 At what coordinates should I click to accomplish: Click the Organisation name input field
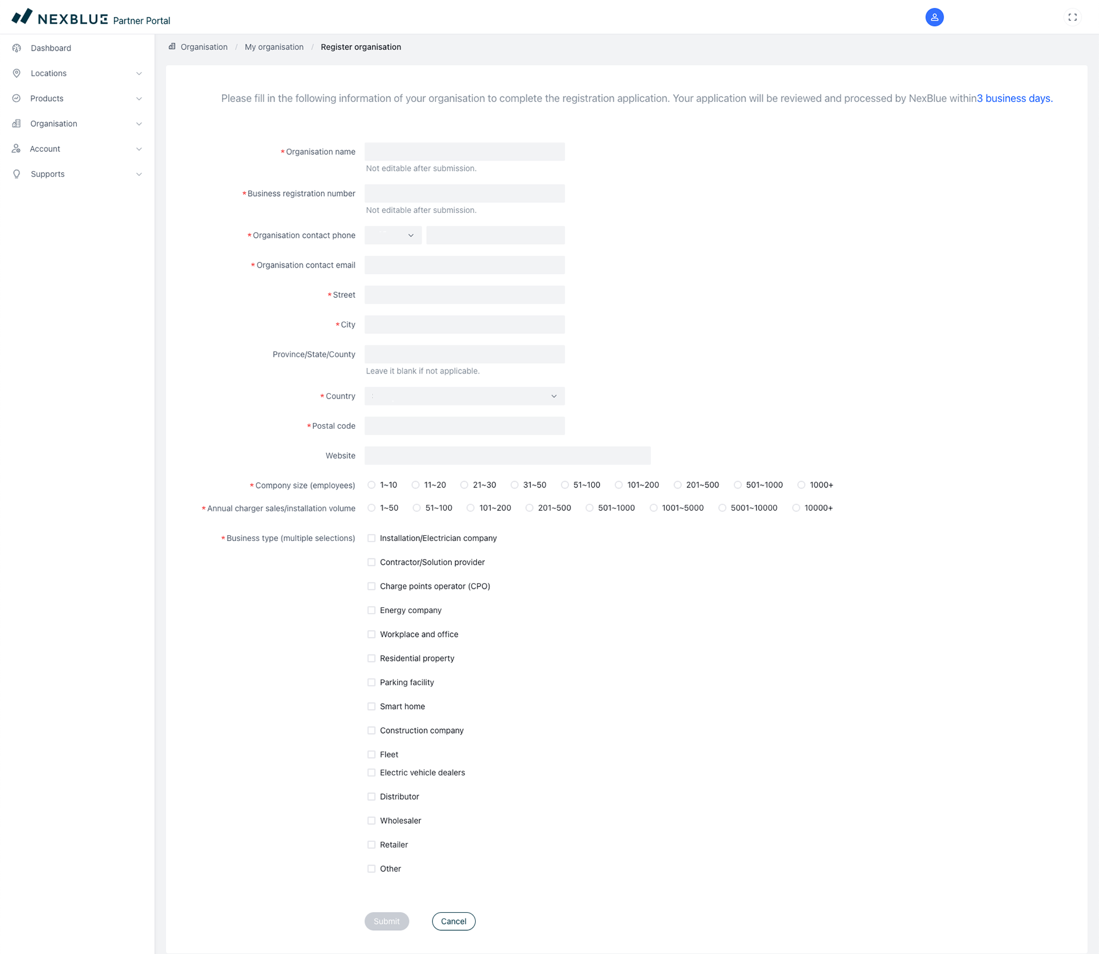click(464, 152)
